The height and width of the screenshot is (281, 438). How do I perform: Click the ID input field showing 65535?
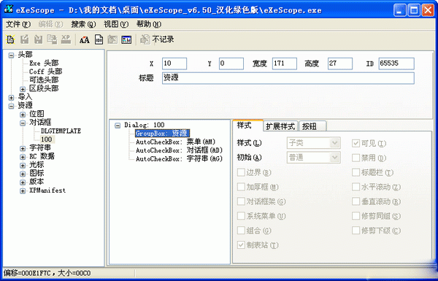coord(396,63)
